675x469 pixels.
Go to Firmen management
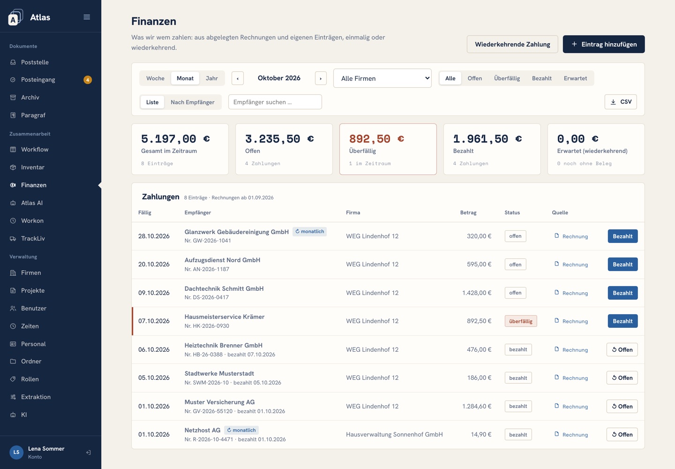coord(51,273)
